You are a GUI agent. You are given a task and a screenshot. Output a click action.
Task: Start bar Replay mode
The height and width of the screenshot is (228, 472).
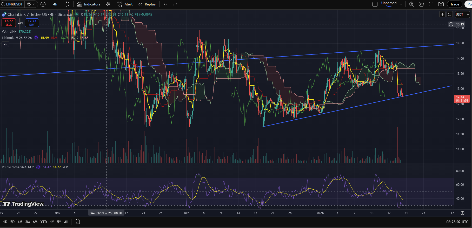[x=147, y=4]
